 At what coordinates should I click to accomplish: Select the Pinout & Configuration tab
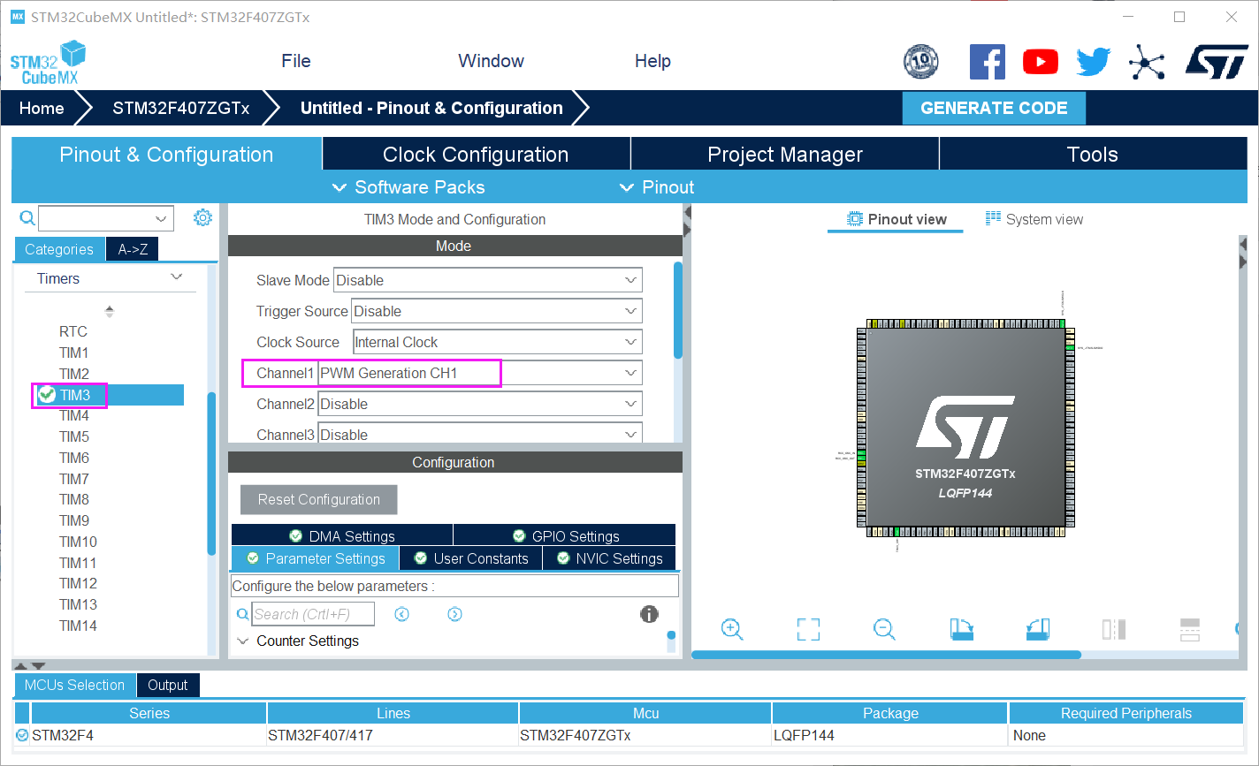(166, 154)
